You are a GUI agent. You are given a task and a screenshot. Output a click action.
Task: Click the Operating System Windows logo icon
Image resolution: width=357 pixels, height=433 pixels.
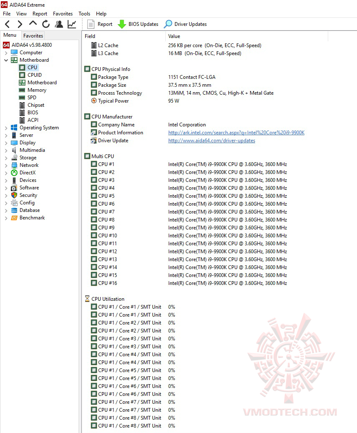[x=14, y=128]
